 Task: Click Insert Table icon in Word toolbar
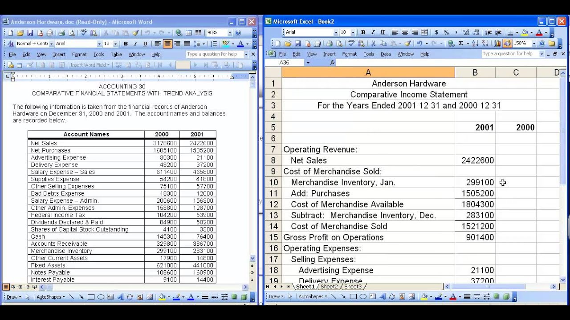[188, 33]
